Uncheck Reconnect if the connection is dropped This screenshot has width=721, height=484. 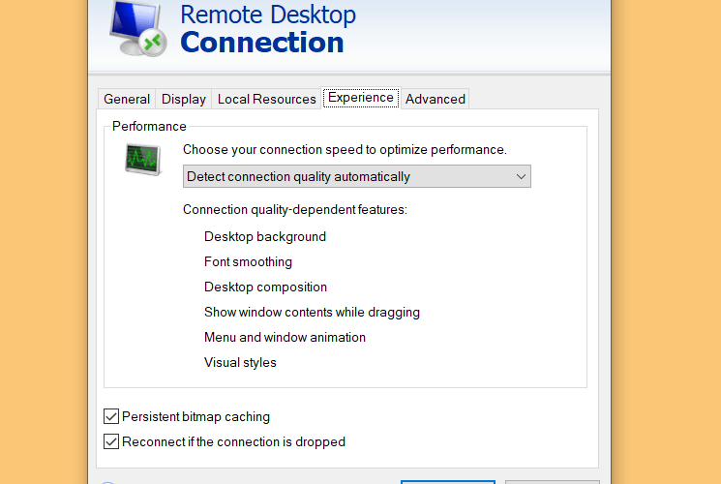(x=111, y=441)
